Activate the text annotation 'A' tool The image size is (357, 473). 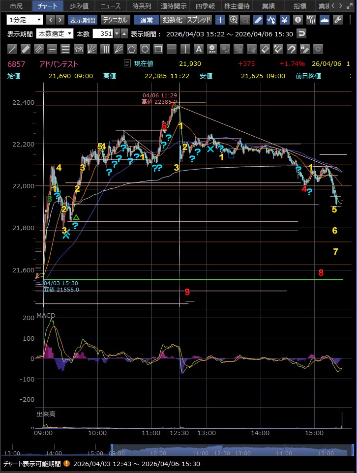(x=198, y=49)
